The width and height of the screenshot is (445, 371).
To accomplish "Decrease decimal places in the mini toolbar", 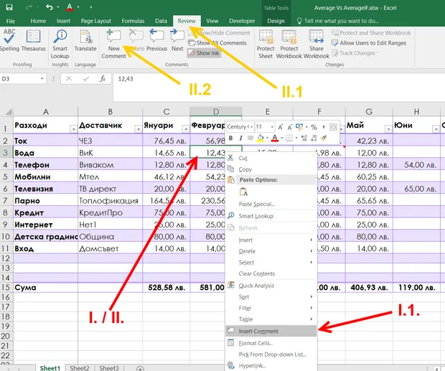I will pos(314,138).
